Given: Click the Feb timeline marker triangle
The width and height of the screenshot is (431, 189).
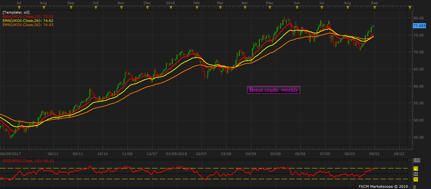Looking at the screenshot, I should pos(196,7).
